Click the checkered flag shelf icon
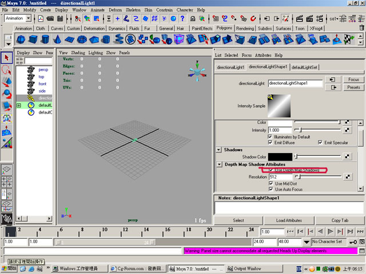This screenshot has width=366, height=274. (349, 39)
